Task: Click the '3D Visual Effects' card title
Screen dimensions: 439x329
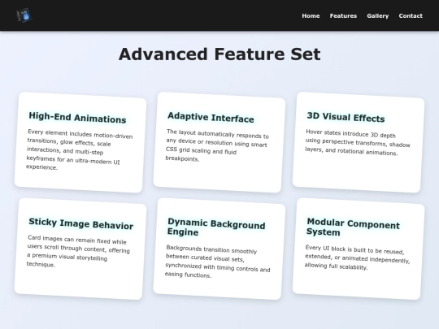Action: click(346, 117)
